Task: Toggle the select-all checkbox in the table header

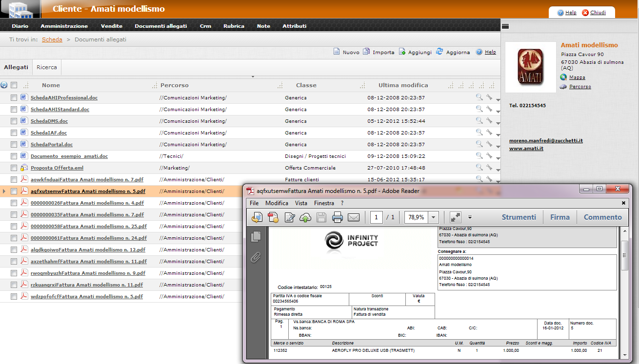Action: (x=14, y=85)
